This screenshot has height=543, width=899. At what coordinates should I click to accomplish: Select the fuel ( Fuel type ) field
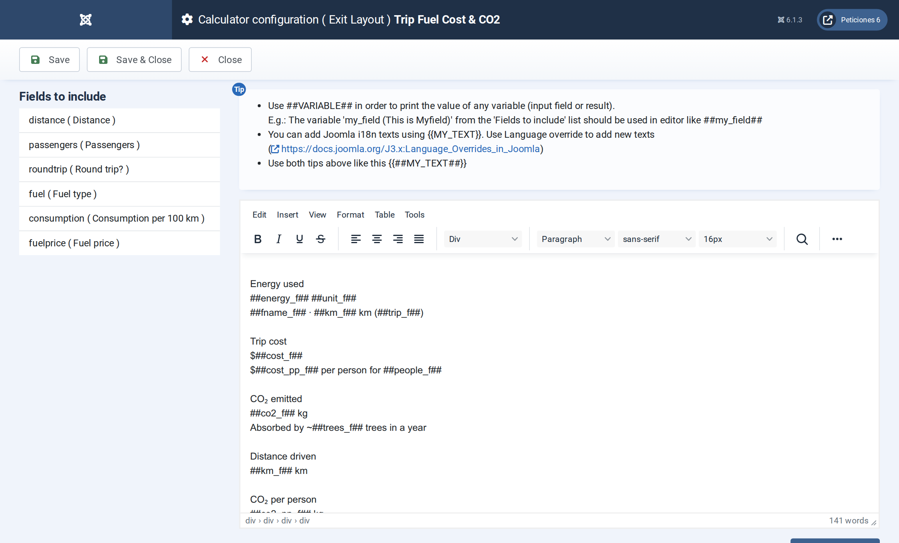pos(119,194)
